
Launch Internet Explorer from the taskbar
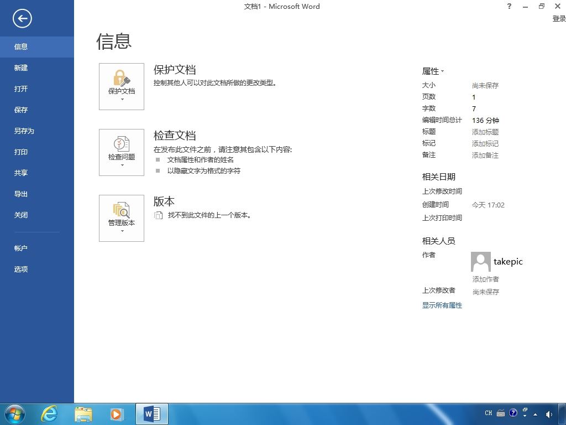tap(49, 413)
